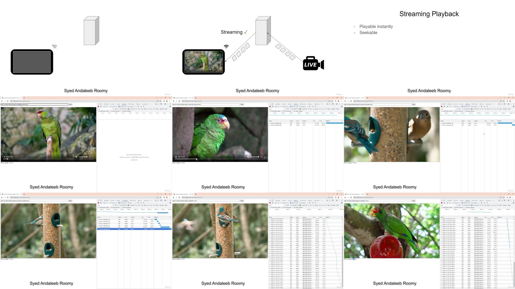Screen dimensions: 515x289
Task: Open throttling dropdown in small-bird-at-feeder DevTools
Action: click(x=132, y=203)
